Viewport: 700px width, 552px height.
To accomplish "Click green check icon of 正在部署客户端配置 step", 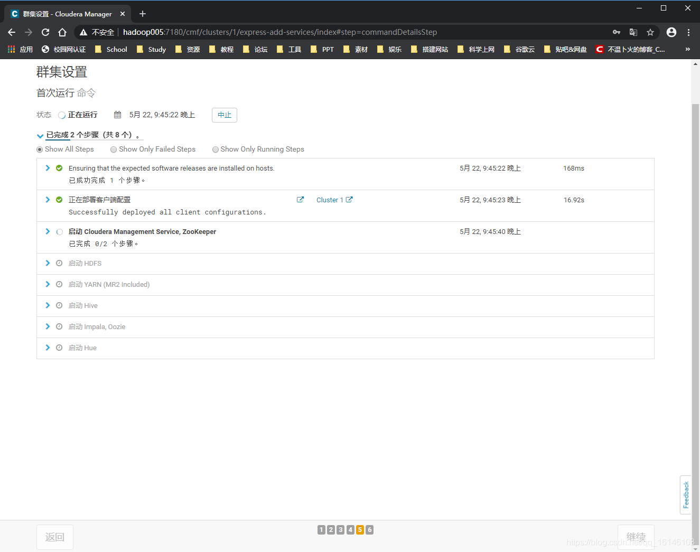I will [59, 200].
